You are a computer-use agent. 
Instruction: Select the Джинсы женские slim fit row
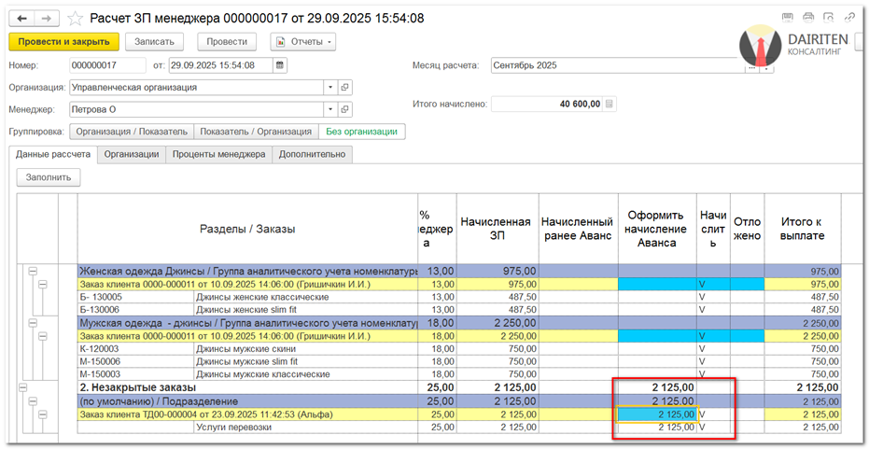(305, 310)
